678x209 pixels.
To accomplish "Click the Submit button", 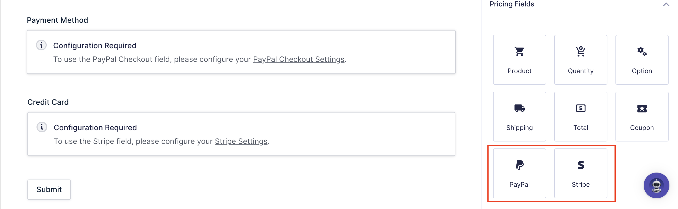I will click(49, 190).
